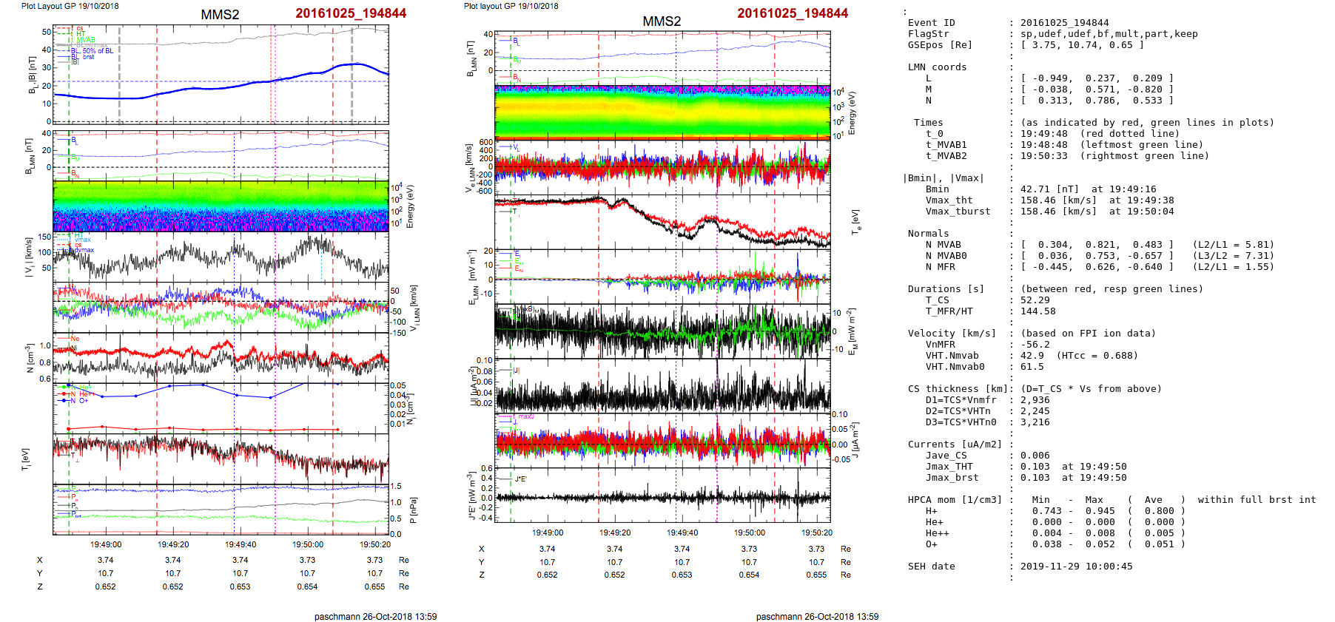The image size is (1335, 622).
Task: Click the D3=TCS*VHTn0 thickness value 3,216
Action: pos(1035,422)
